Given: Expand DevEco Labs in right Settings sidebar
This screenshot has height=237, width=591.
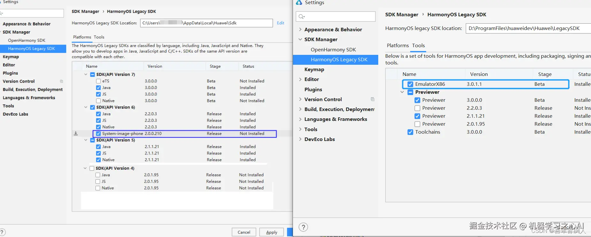Looking at the screenshot, I should [x=300, y=139].
